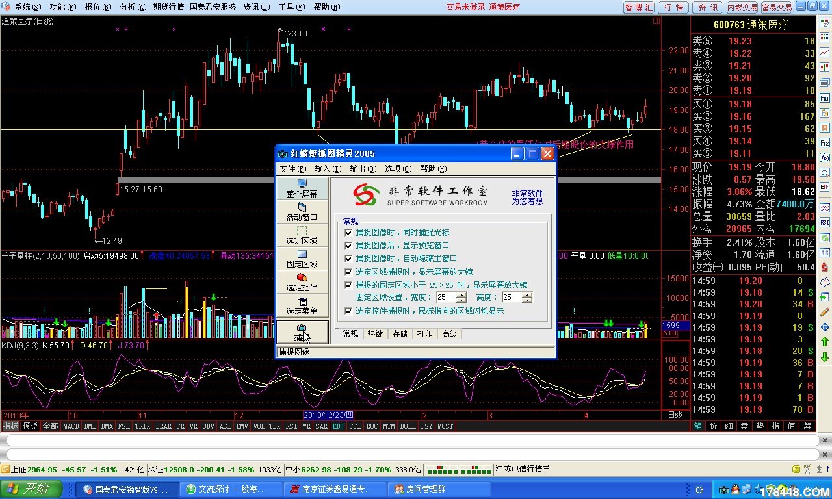Open the F10 info icon in right sidebar
The image size is (832, 499).
[824, 97]
